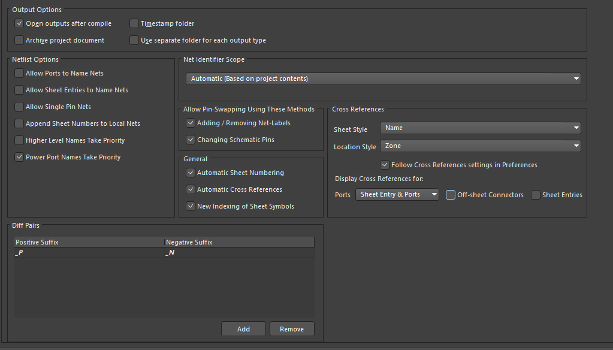This screenshot has height=350, width=613.
Task: Check Allow Single Pin Nets
Action: [19, 107]
